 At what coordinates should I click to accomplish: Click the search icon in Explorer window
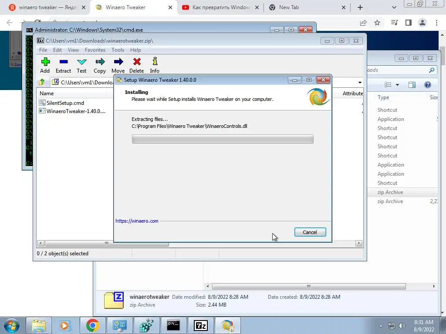(432, 70)
